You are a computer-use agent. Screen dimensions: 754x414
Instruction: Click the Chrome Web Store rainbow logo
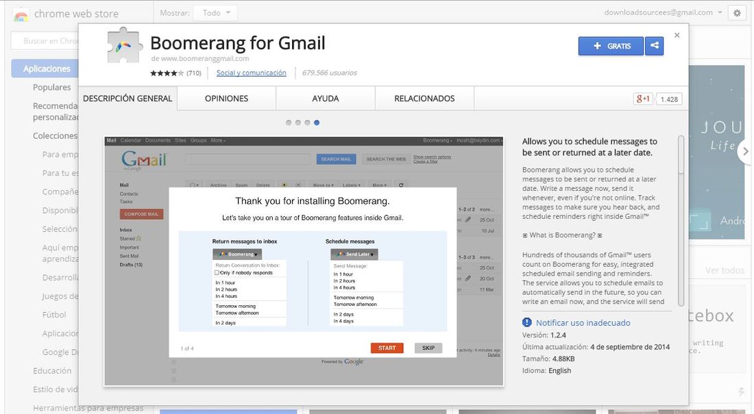[x=21, y=14]
